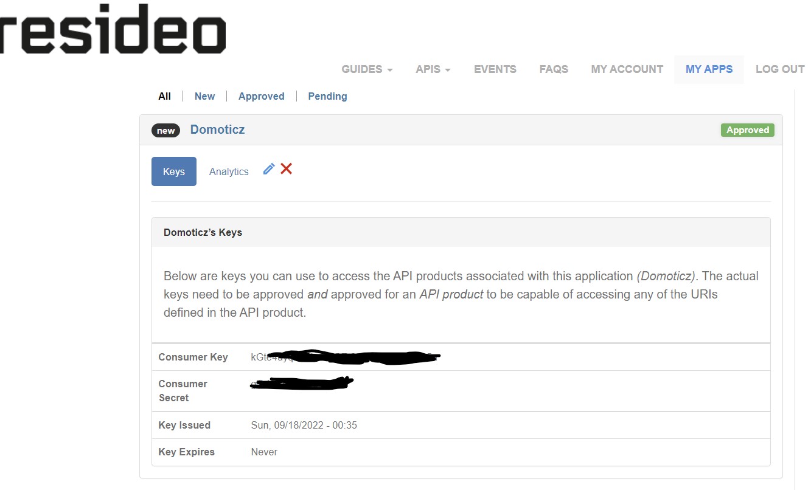Click the keys description paragraph
Screen dimensions: 811x490
[461, 294]
